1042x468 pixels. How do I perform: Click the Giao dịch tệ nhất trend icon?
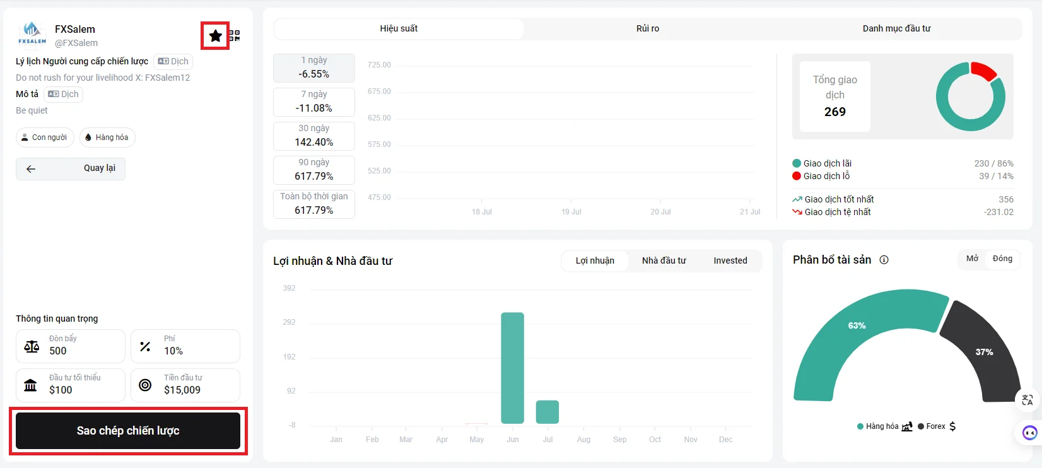tap(797, 212)
